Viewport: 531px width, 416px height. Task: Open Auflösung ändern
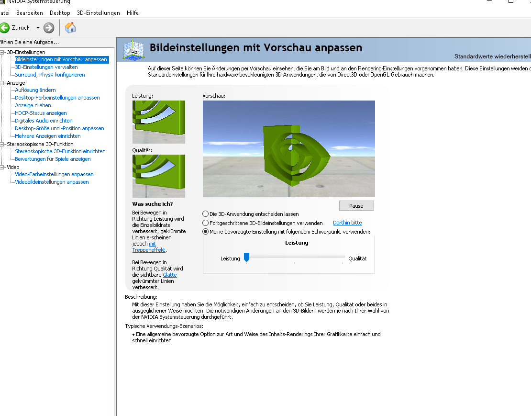[x=35, y=90]
